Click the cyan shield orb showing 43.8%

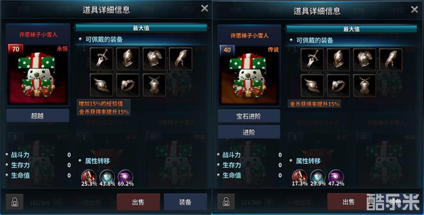click(107, 177)
